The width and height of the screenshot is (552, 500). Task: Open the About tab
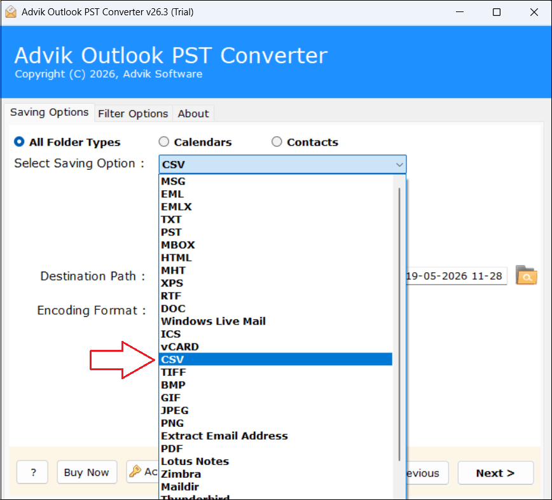coord(193,113)
